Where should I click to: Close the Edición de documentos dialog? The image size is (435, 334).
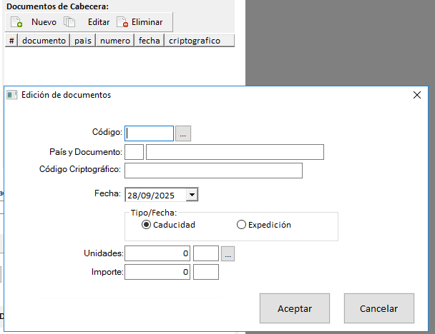(x=417, y=95)
